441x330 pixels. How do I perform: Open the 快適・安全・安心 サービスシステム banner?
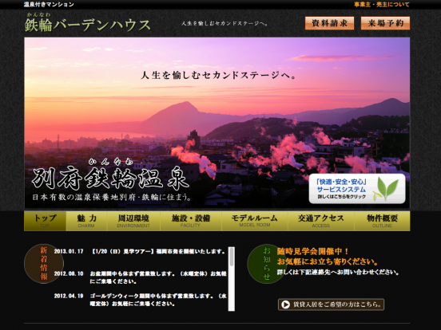click(357, 189)
